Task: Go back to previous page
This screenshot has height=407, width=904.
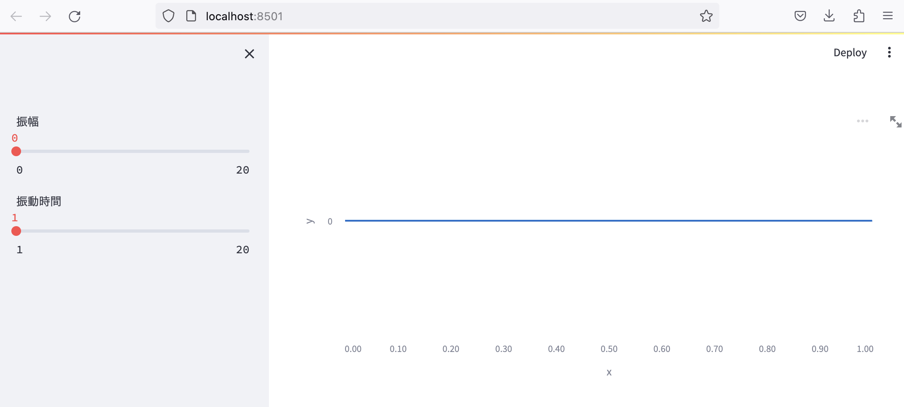Action: click(x=16, y=16)
